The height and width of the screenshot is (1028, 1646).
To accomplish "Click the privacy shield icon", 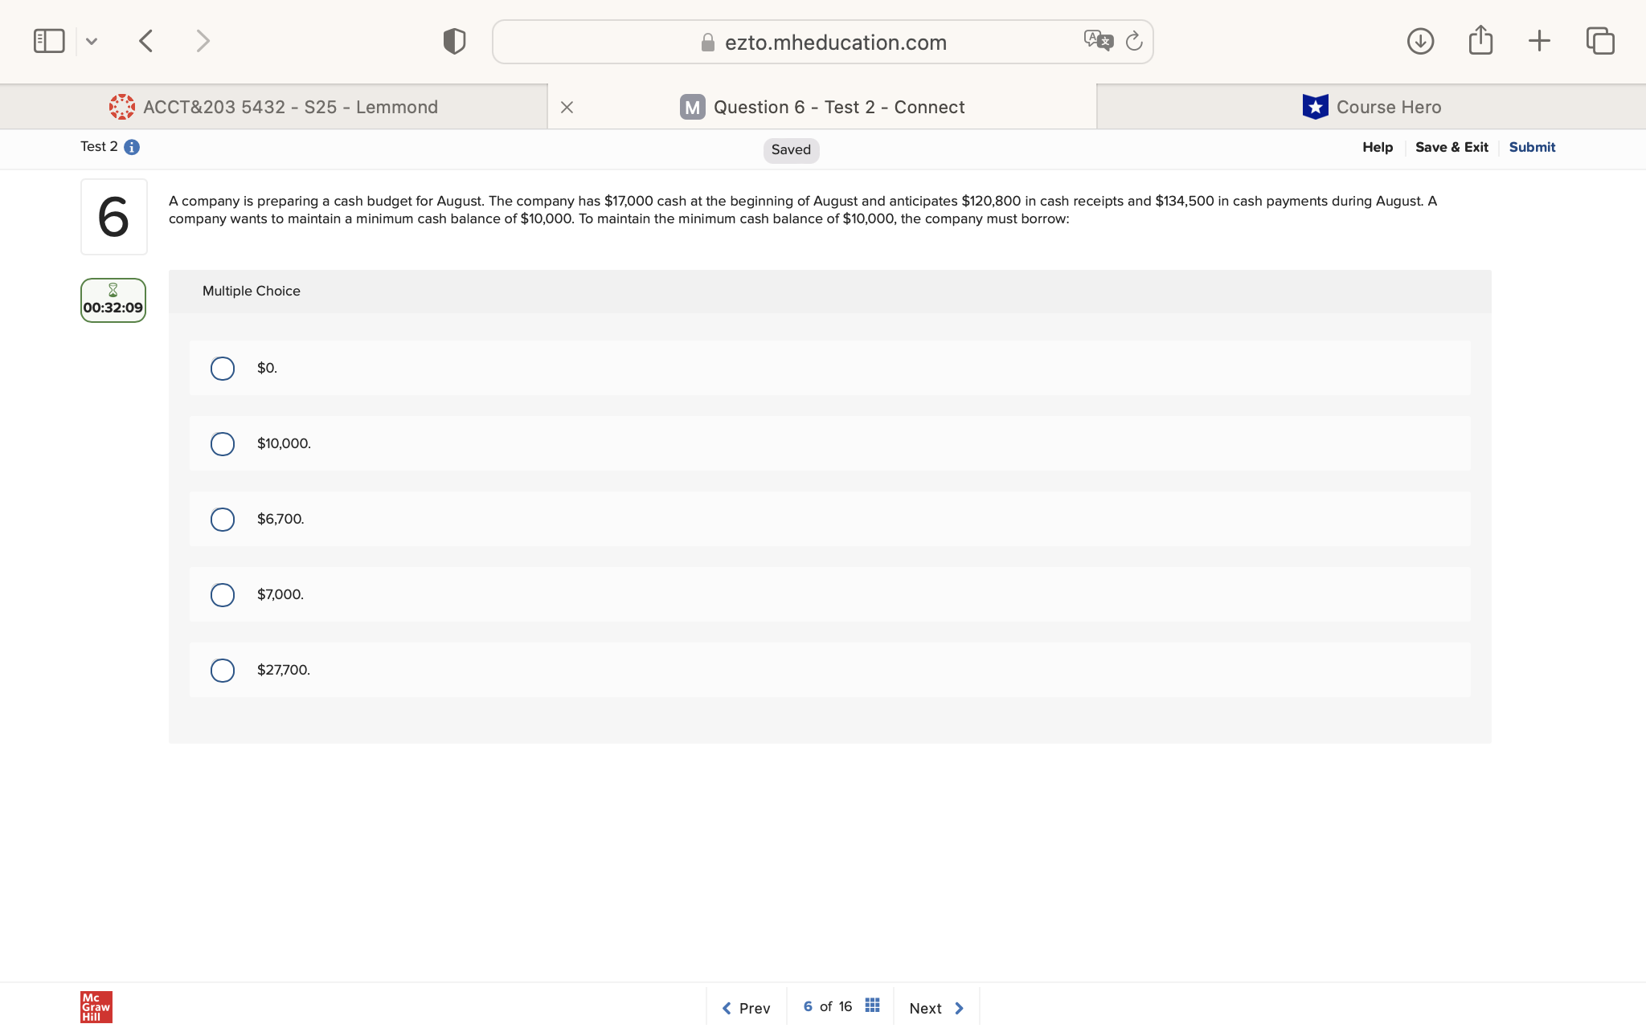I will 454,41.
